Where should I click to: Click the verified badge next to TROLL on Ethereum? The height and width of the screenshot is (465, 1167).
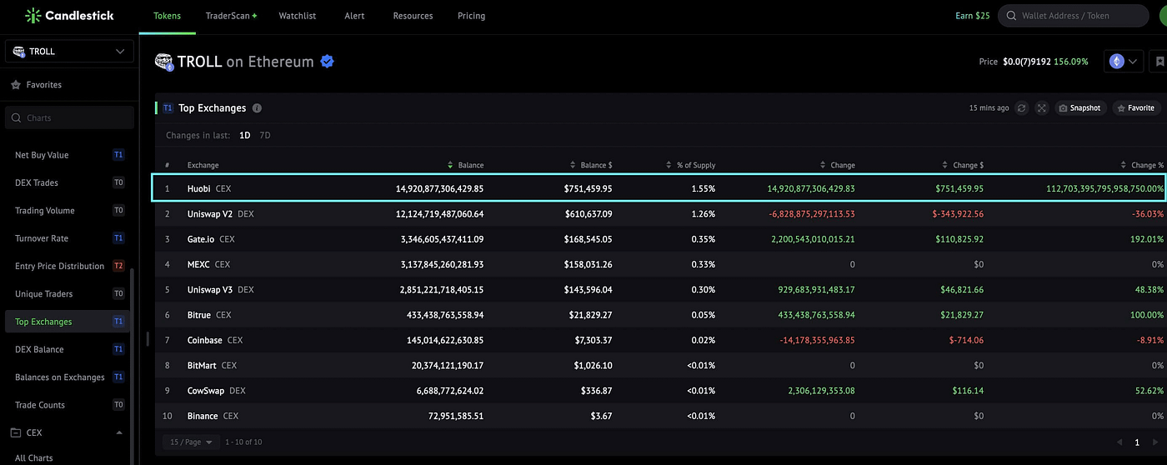click(328, 61)
